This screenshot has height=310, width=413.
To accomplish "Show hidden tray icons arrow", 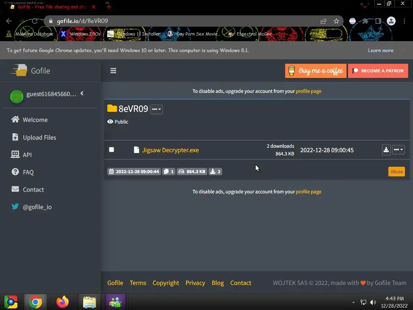I will 353,302.
